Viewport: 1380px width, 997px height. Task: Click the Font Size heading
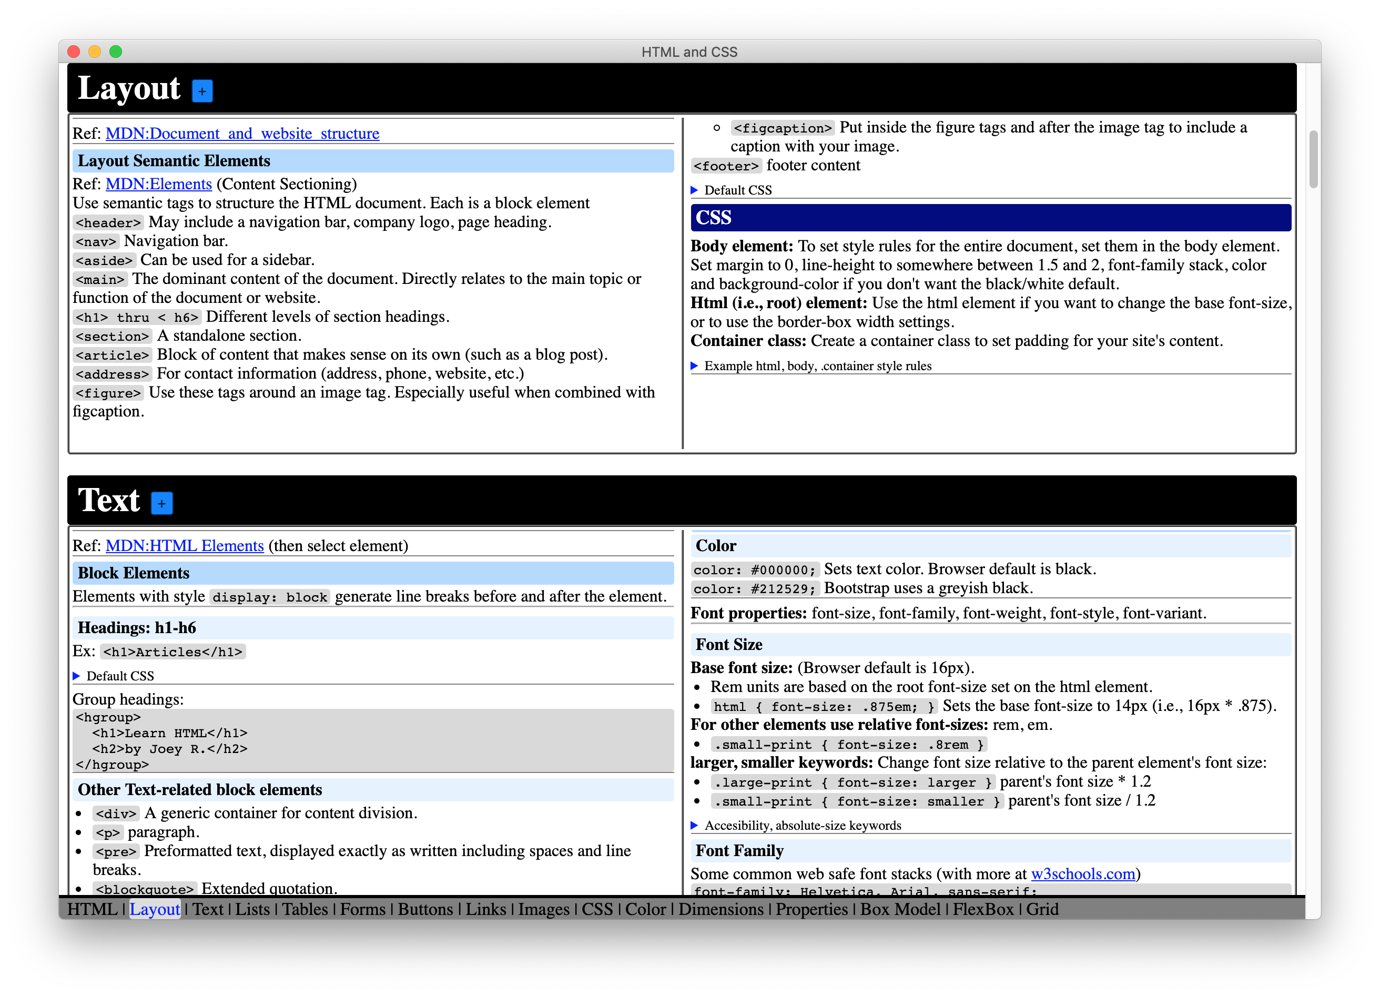point(991,645)
